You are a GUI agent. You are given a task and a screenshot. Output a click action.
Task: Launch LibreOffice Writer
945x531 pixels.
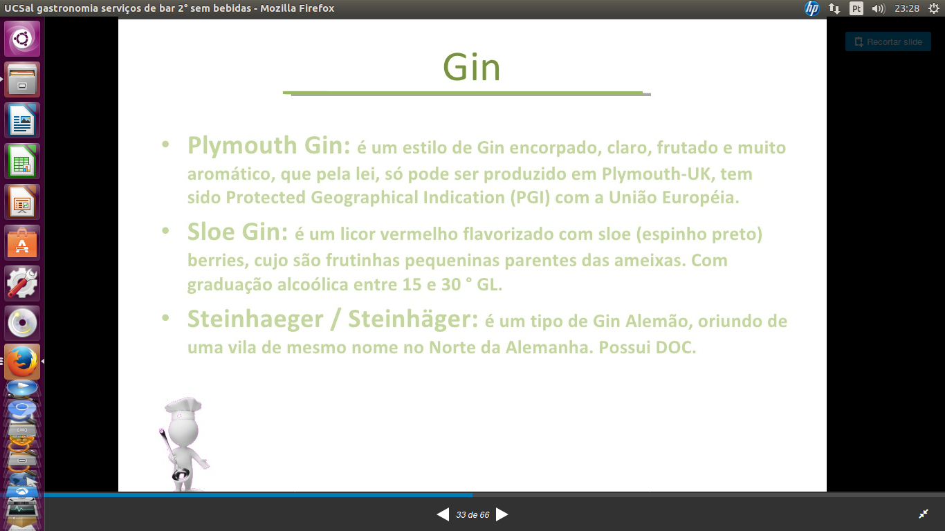click(x=22, y=120)
